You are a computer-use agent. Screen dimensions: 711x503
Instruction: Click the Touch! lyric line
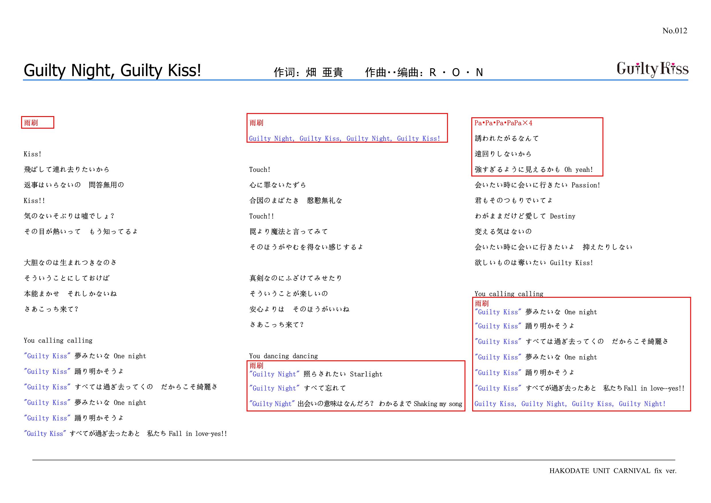pyautogui.click(x=260, y=170)
